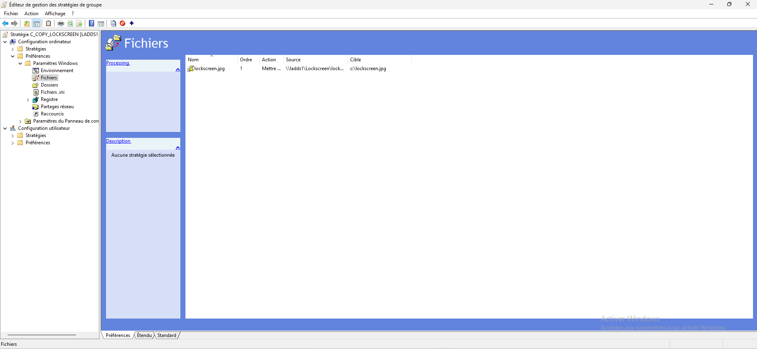Open Help with the blue question mark icon
757x349 pixels.
(92, 23)
